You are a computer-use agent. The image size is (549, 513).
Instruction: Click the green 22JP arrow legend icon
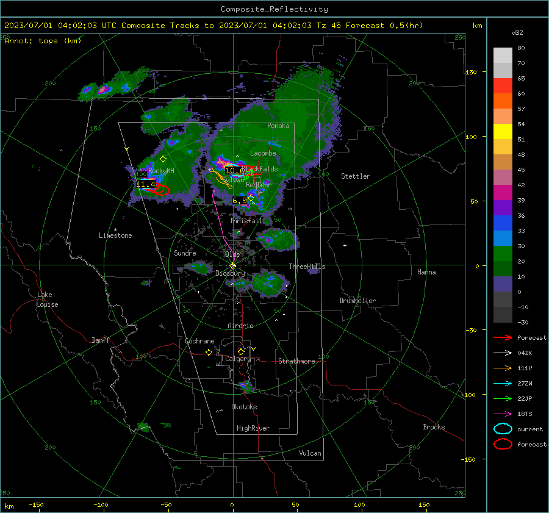point(503,398)
